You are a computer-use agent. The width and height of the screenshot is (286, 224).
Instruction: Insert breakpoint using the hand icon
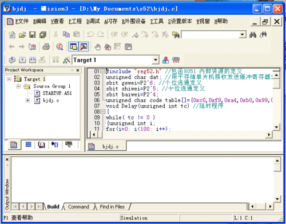tap(97, 47)
